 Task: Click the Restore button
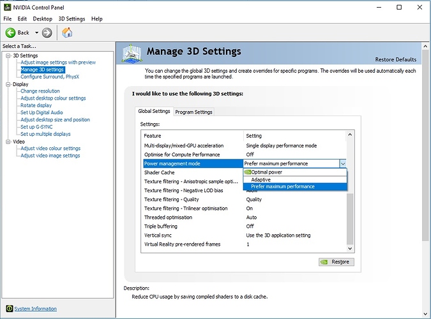pyautogui.click(x=336, y=262)
